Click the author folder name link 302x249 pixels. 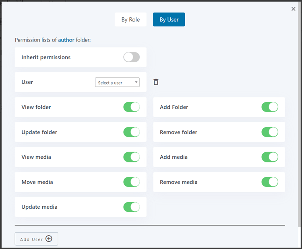(x=66, y=40)
